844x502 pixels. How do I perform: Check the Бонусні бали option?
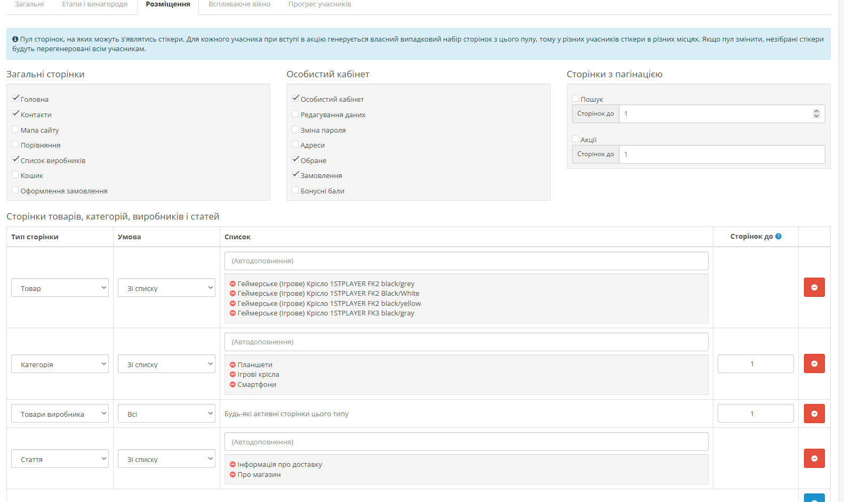[x=295, y=190]
